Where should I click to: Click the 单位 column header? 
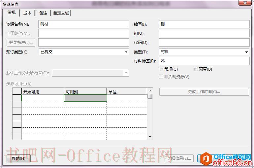click(x=127, y=91)
